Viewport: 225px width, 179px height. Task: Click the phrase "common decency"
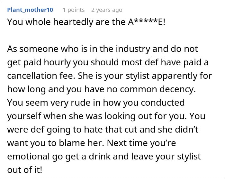pos(158,89)
